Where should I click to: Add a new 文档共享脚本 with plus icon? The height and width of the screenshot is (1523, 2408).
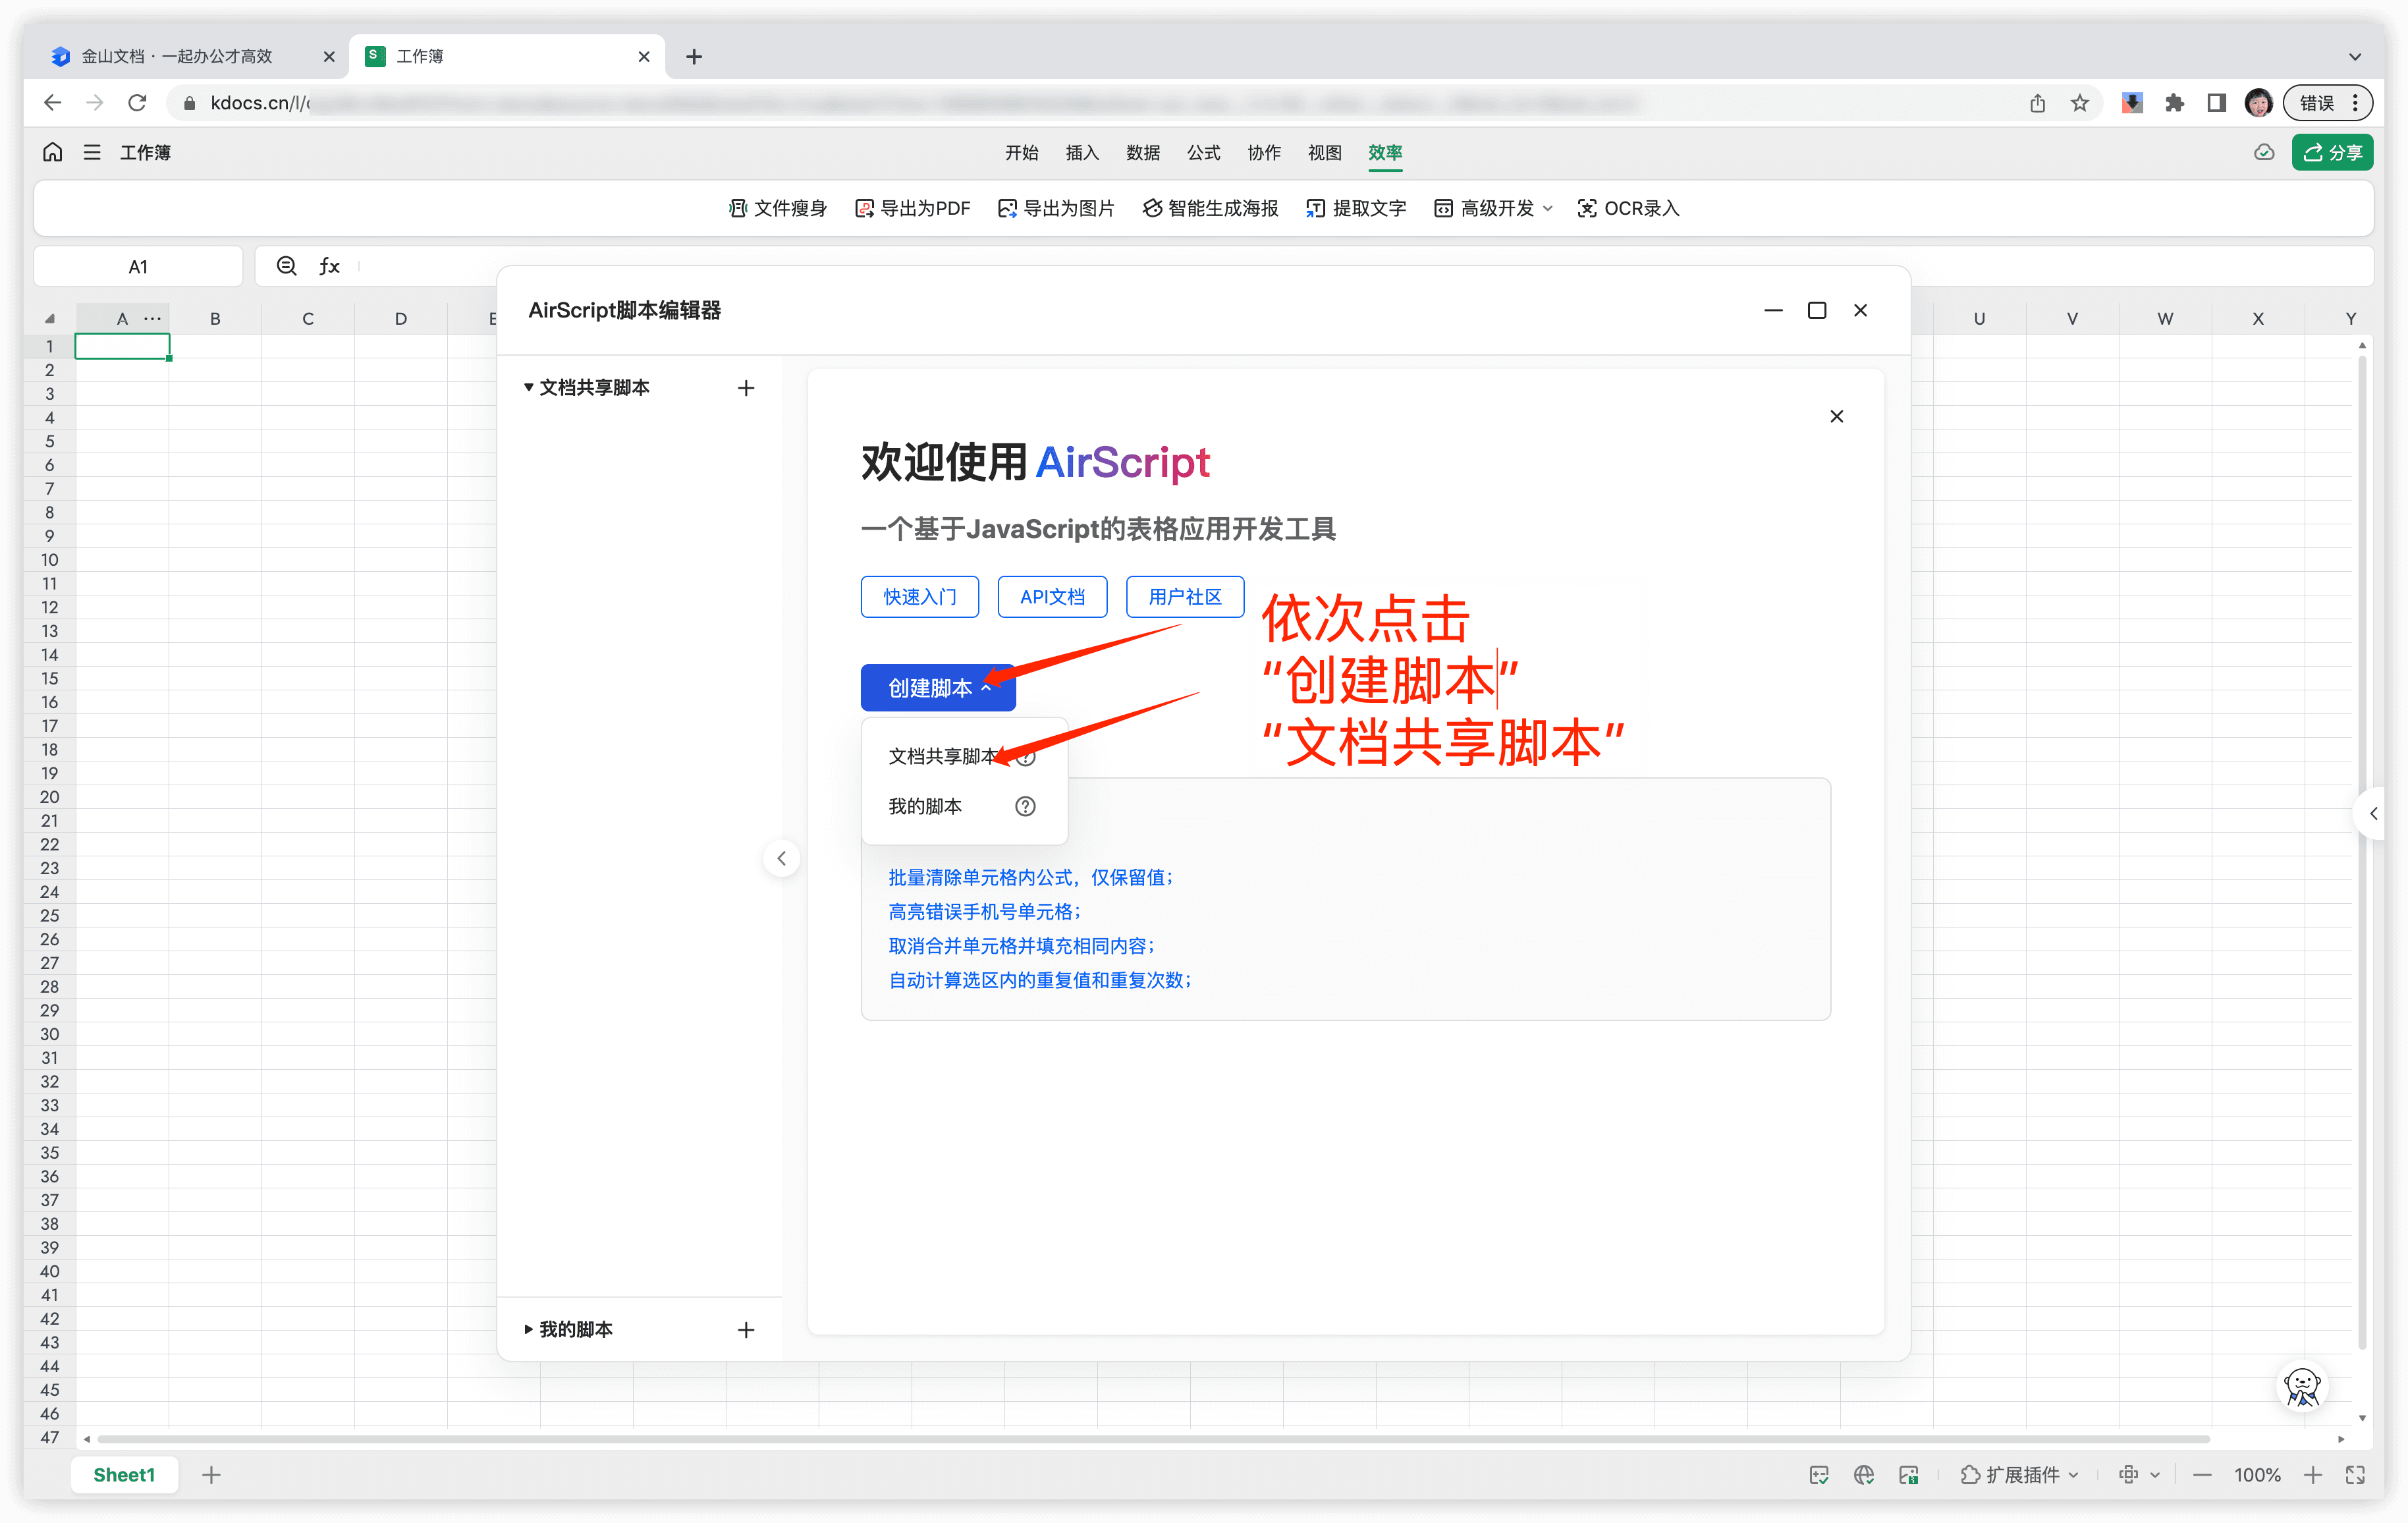pyautogui.click(x=746, y=387)
